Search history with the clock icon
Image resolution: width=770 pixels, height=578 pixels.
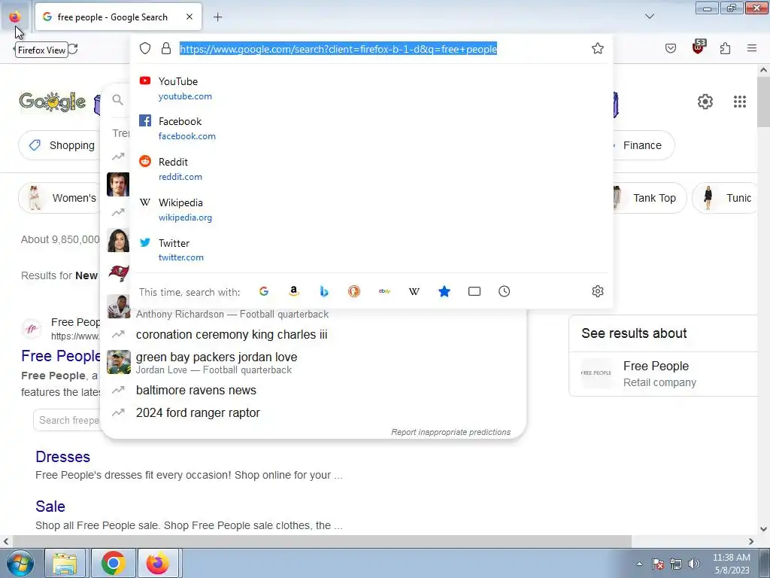[505, 291]
